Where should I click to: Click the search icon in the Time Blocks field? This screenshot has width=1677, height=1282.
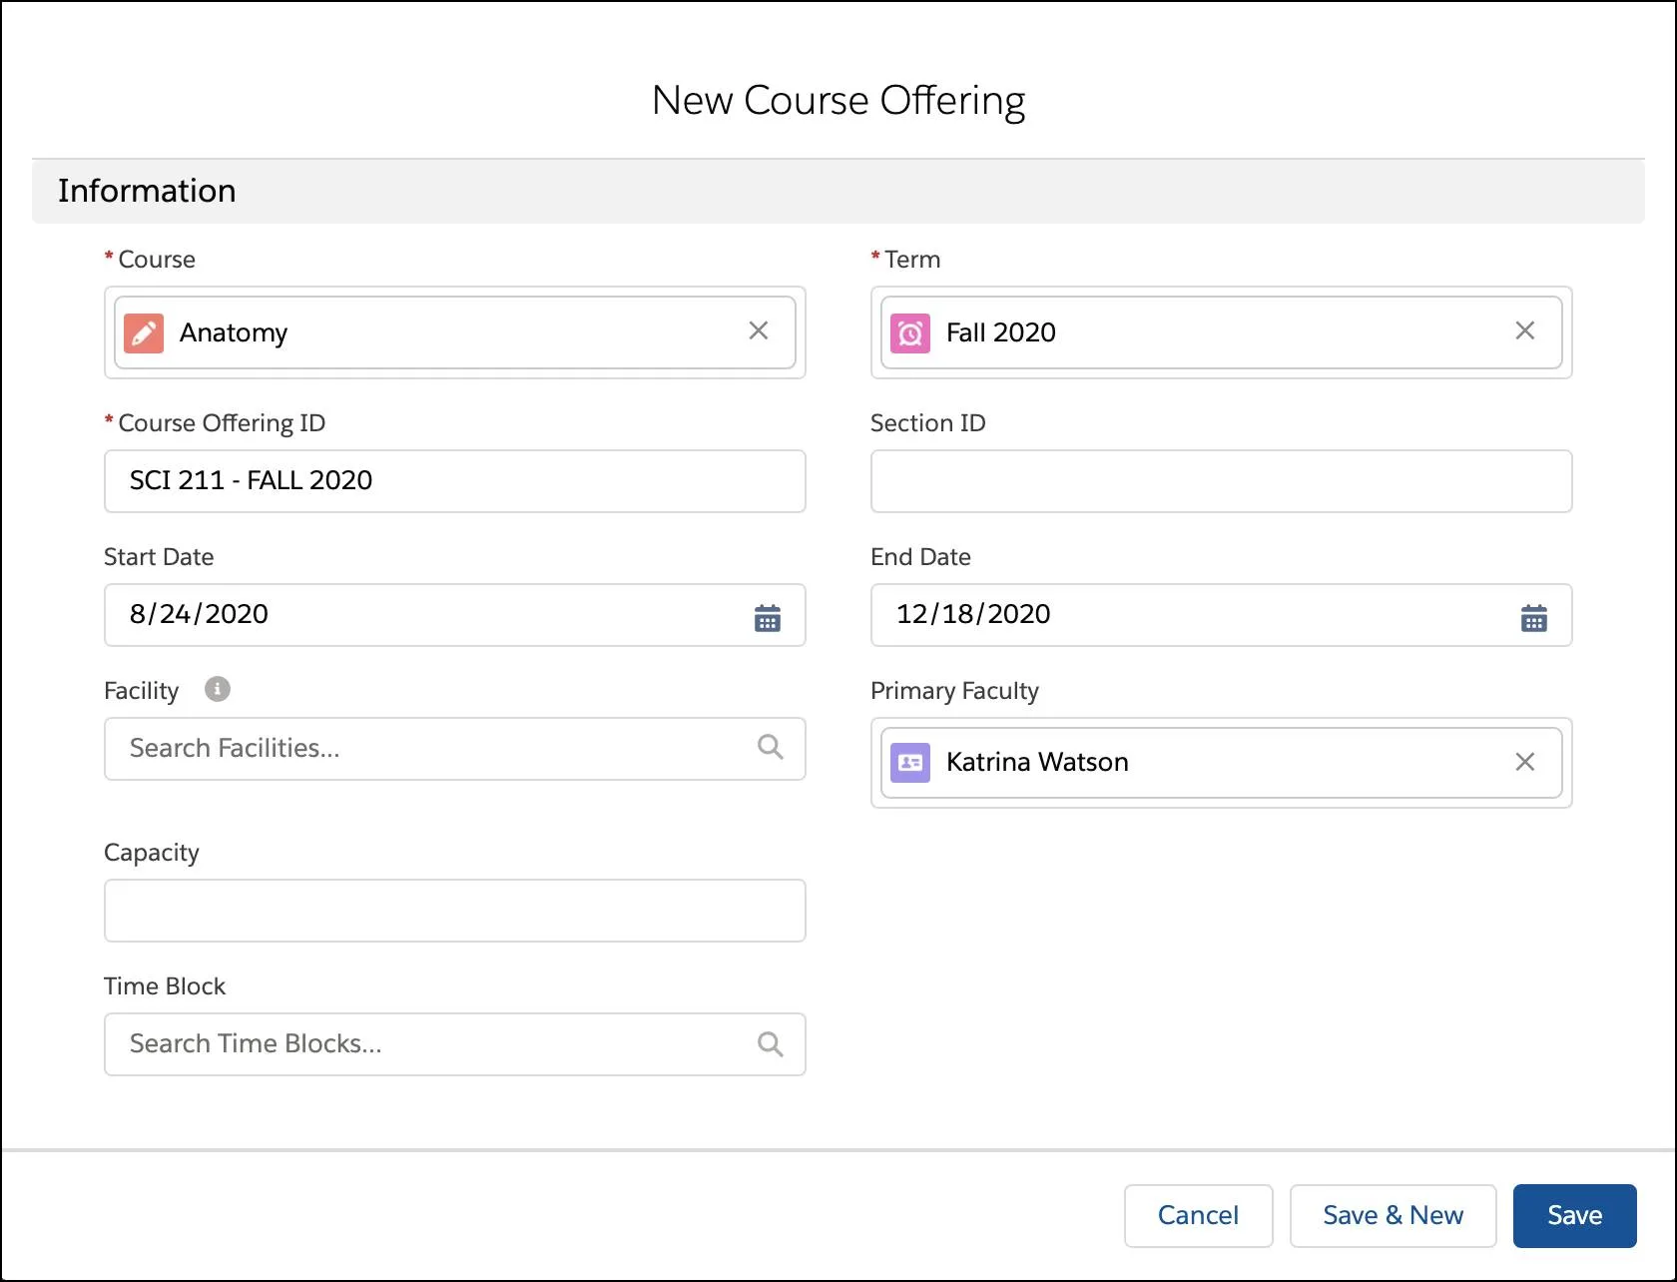coord(770,1043)
